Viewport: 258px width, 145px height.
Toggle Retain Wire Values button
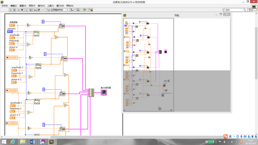(x=31, y=10)
